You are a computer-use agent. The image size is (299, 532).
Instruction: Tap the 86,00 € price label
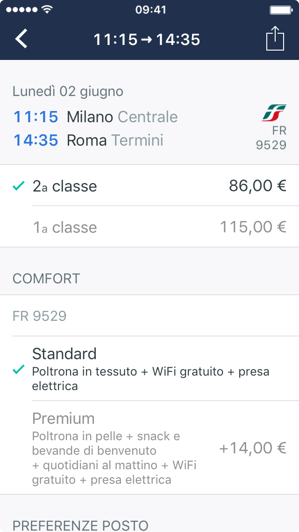pyautogui.click(x=255, y=185)
